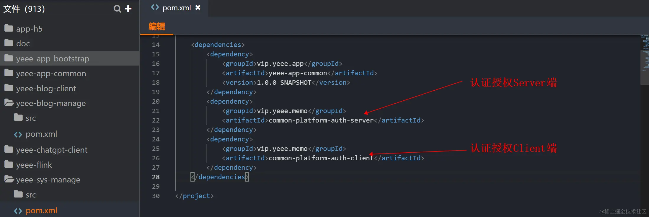649x217 pixels.
Task: Click the yeee-app-common folder icon
Action: tap(9, 73)
